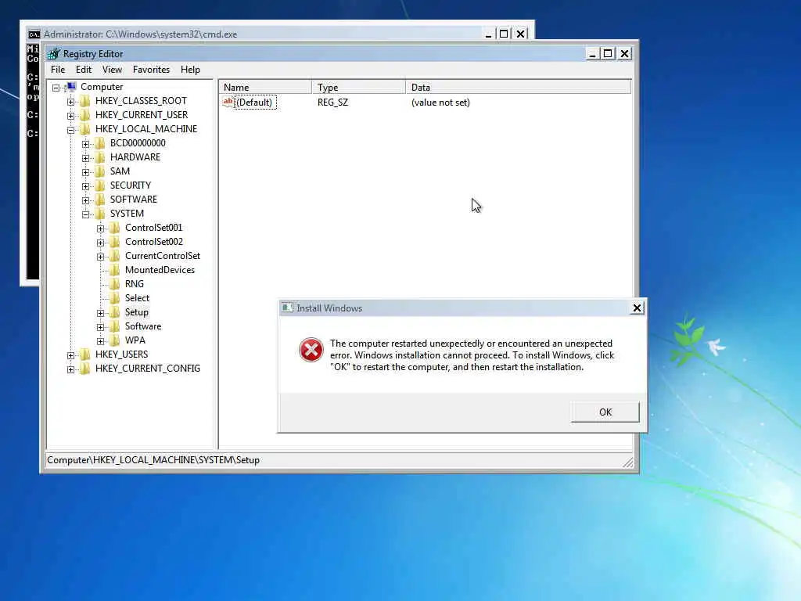The image size is (801, 601).
Task: Collapse the HKEY_LOCAL_MACHINE node
Action: 70,130
